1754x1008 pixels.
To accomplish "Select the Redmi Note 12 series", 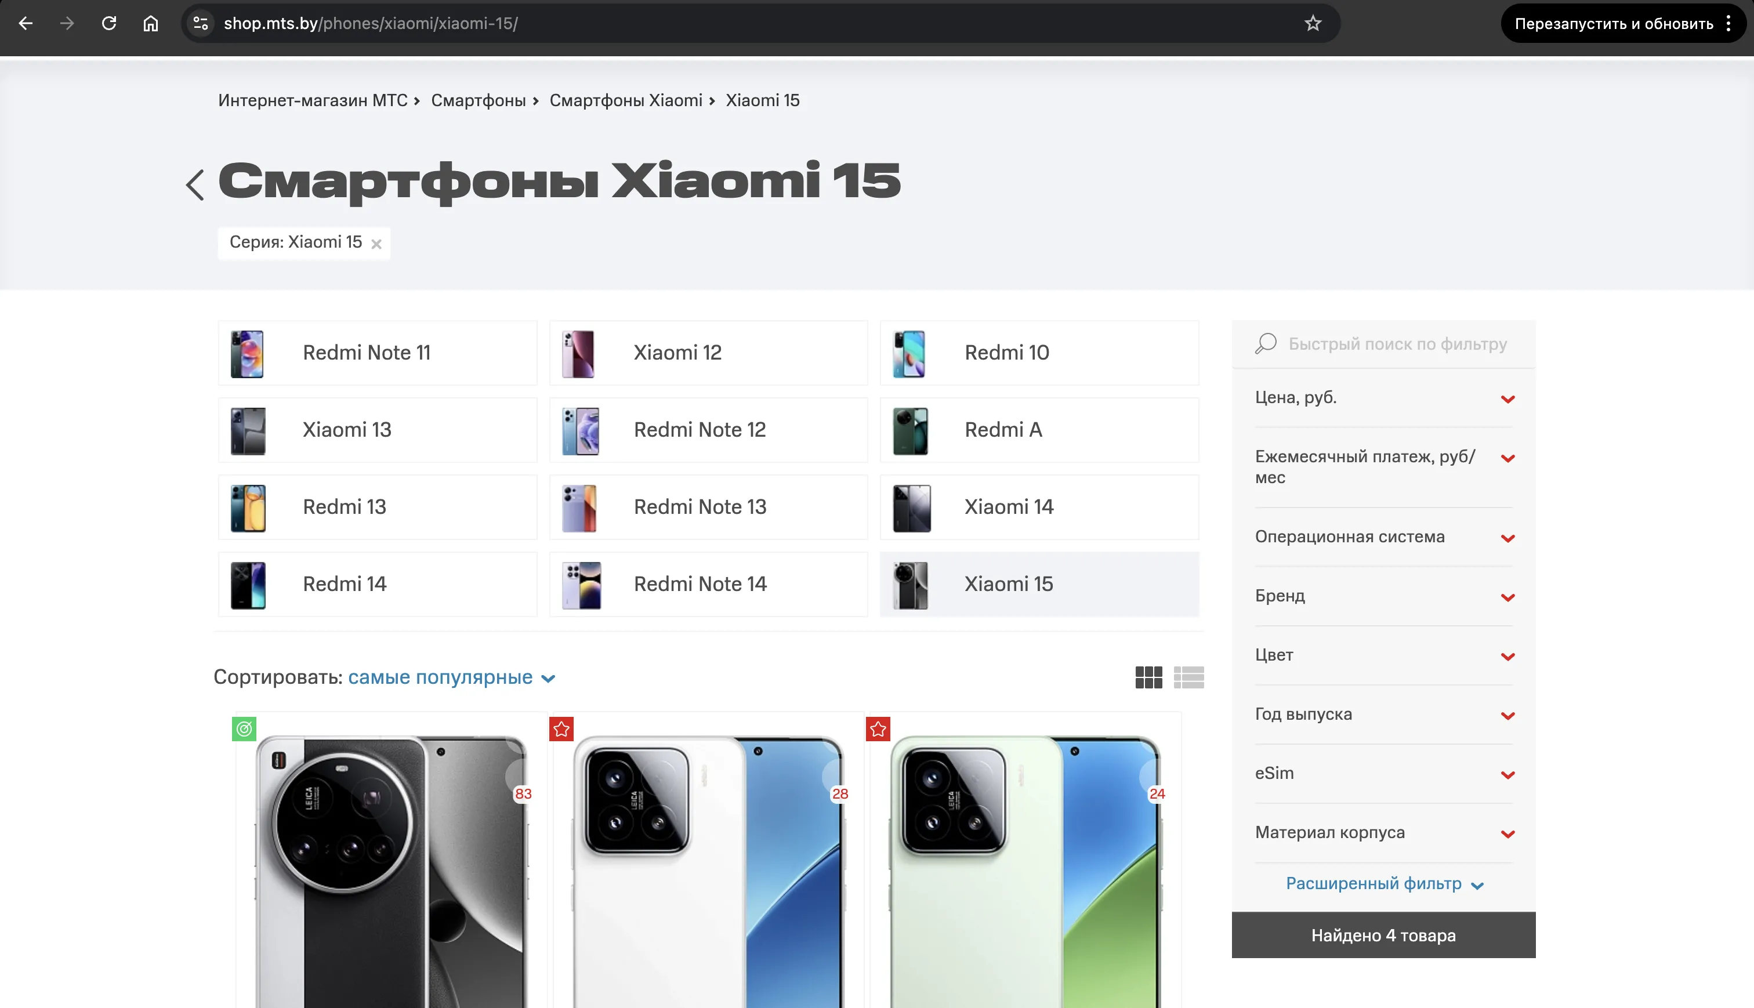I will (708, 430).
